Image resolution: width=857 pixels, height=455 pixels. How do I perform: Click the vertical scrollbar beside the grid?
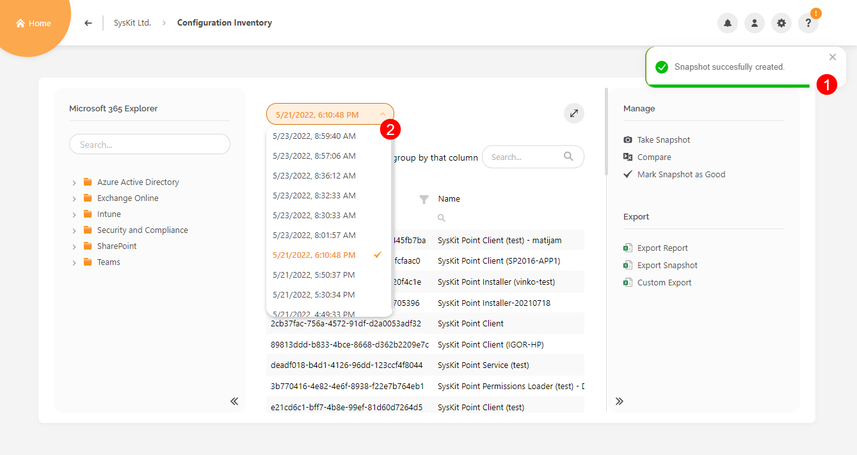coord(606,131)
